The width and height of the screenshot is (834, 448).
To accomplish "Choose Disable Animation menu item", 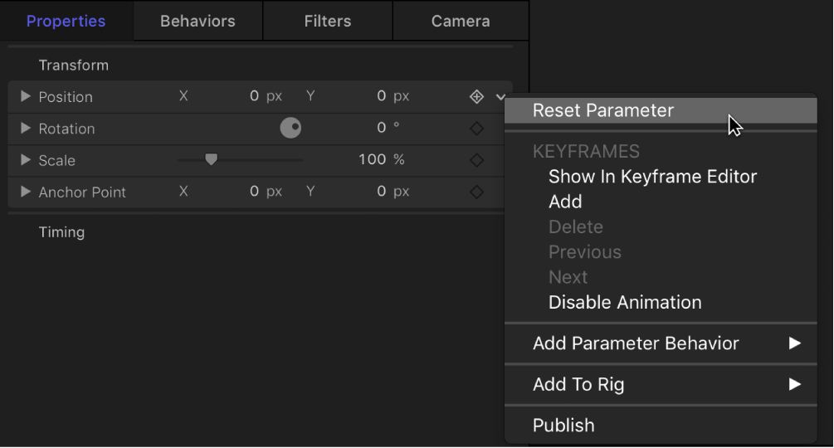I will pos(625,303).
